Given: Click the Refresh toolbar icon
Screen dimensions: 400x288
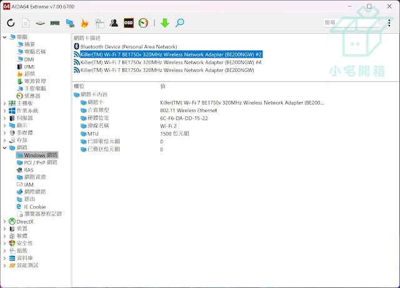Looking at the screenshot, I should [11, 23].
